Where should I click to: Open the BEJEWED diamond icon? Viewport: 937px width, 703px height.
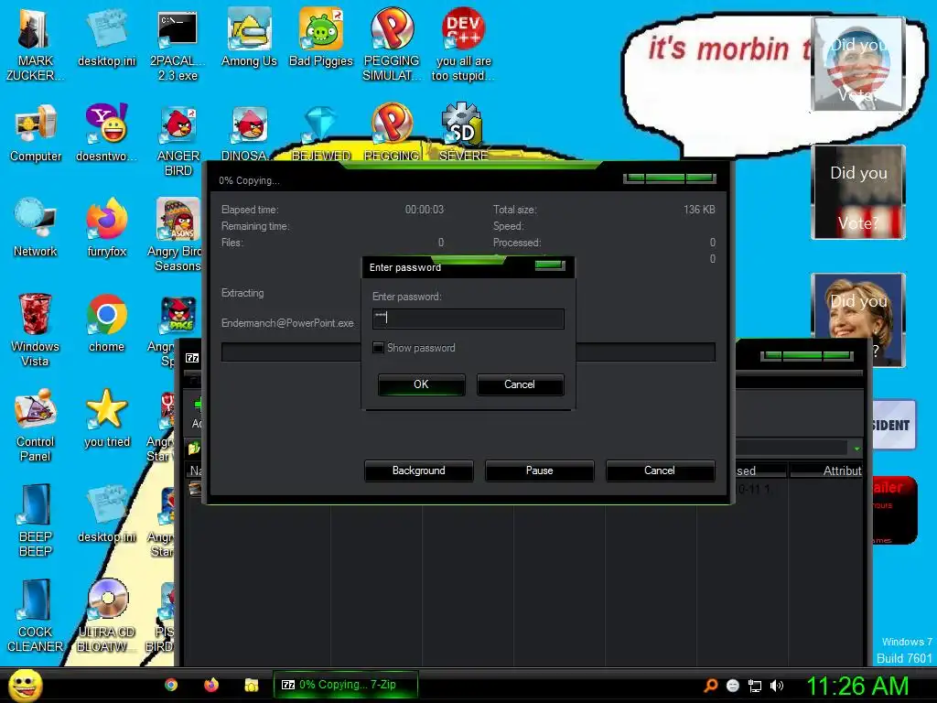point(321,133)
